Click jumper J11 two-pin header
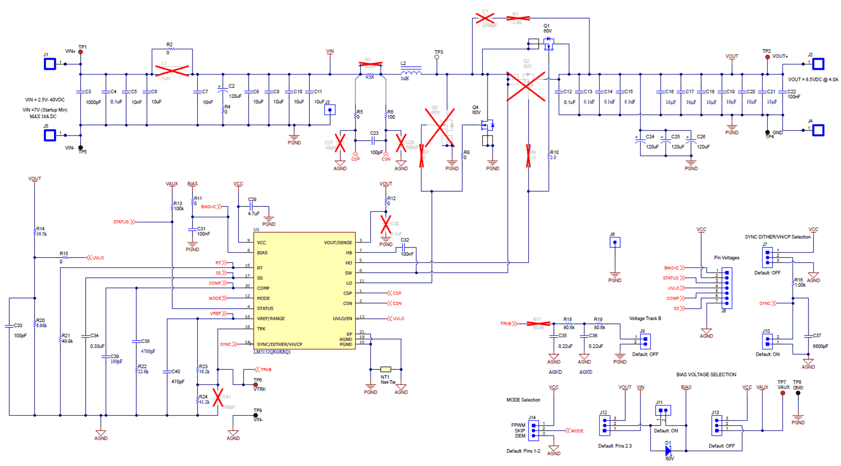The image size is (841, 466). coord(663,410)
